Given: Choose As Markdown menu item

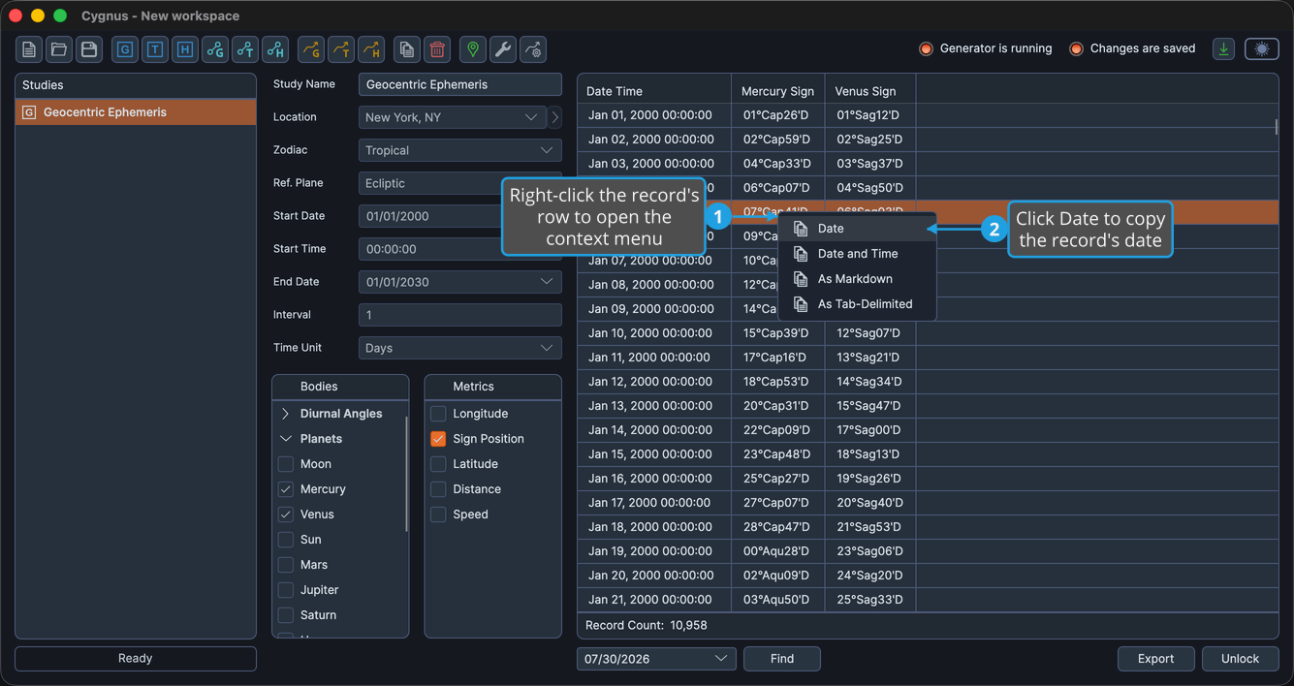Looking at the screenshot, I should [x=857, y=279].
